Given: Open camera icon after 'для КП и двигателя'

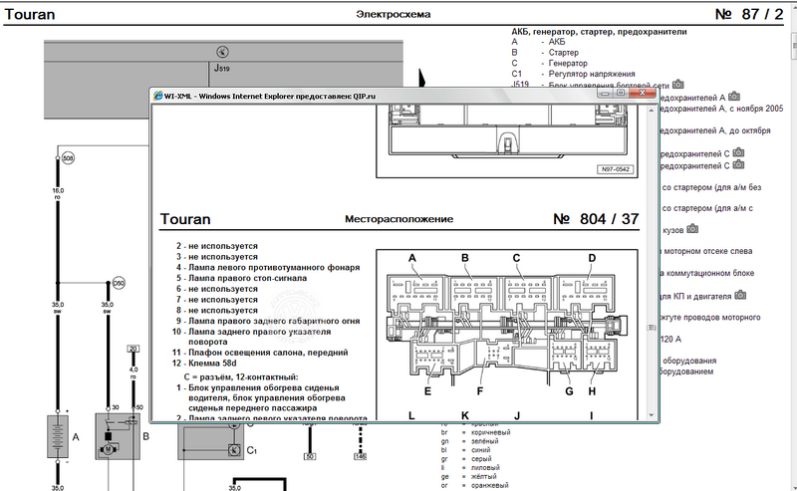Looking at the screenshot, I should (740, 295).
